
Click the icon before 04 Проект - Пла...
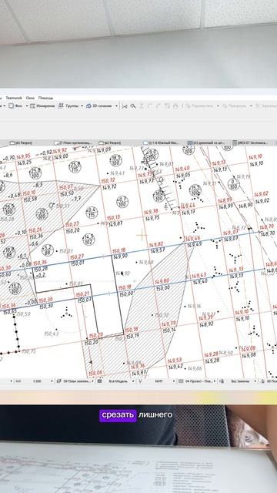(x=181, y=381)
